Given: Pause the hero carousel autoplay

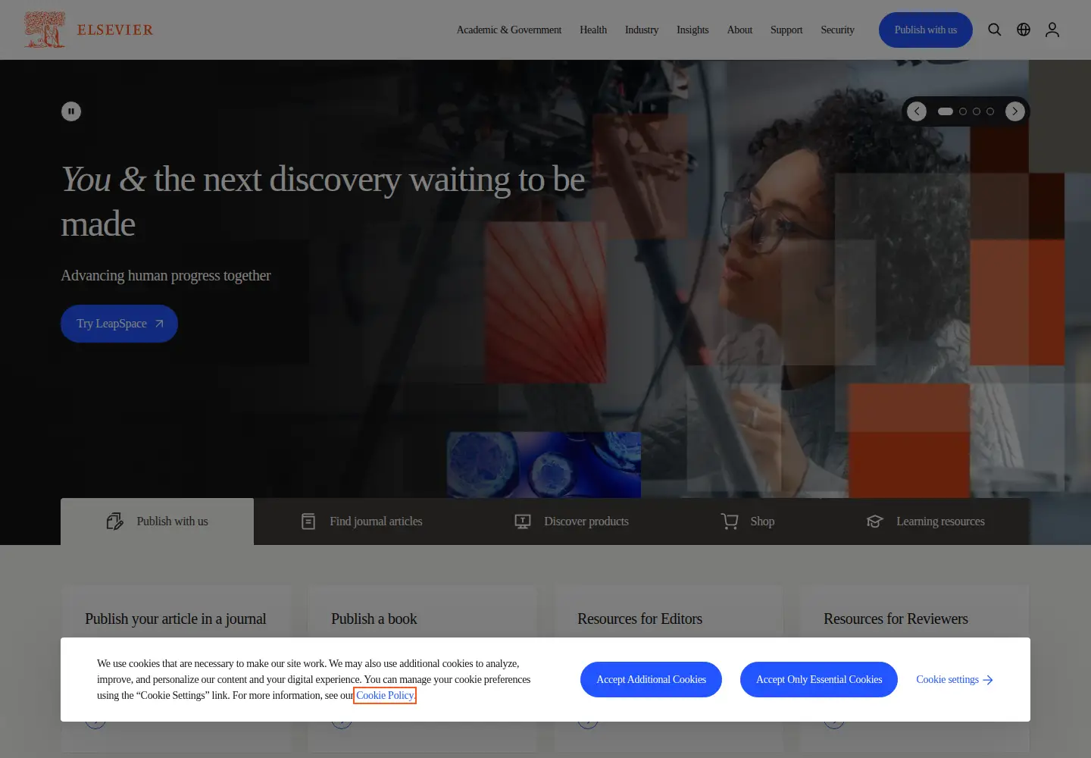Looking at the screenshot, I should coord(71,111).
